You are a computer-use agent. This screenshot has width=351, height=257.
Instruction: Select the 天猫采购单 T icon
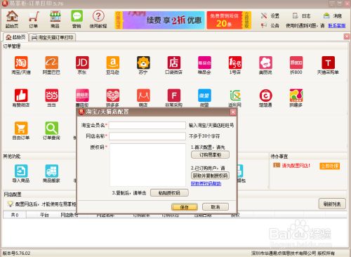point(328,65)
